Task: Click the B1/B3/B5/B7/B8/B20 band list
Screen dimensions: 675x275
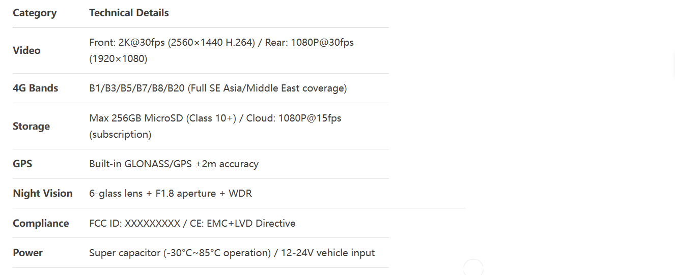Action: tap(137, 88)
